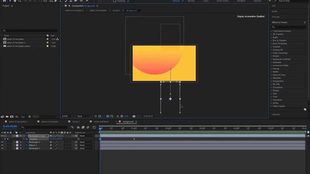
Task: Hide the Rectangle 2 copy layer eye
Action: [2, 136]
